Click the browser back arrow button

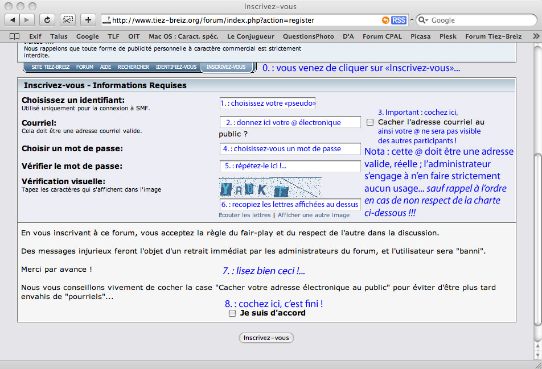click(x=13, y=20)
